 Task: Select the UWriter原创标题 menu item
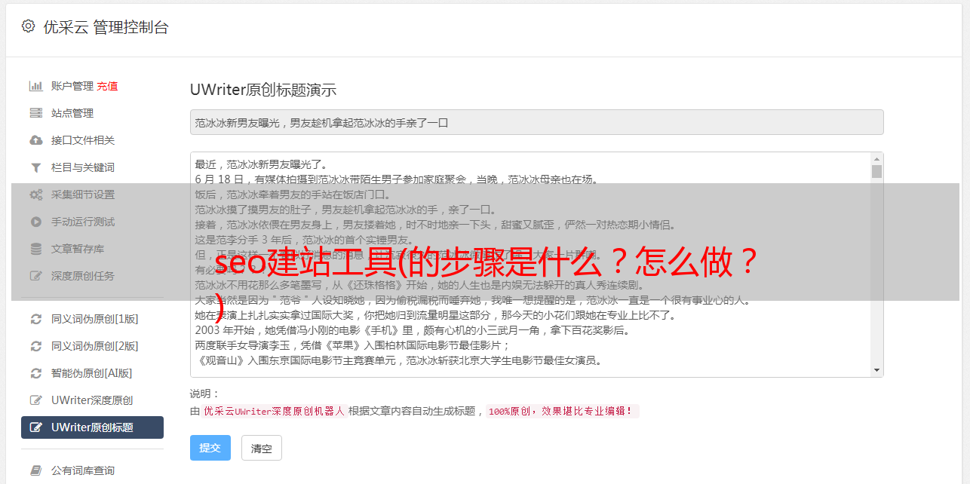(92, 427)
